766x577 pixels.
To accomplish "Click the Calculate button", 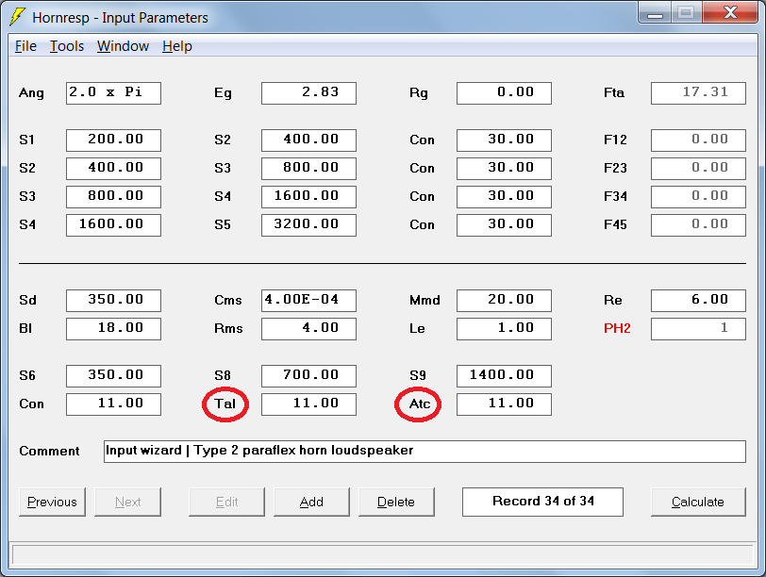I will (x=698, y=502).
